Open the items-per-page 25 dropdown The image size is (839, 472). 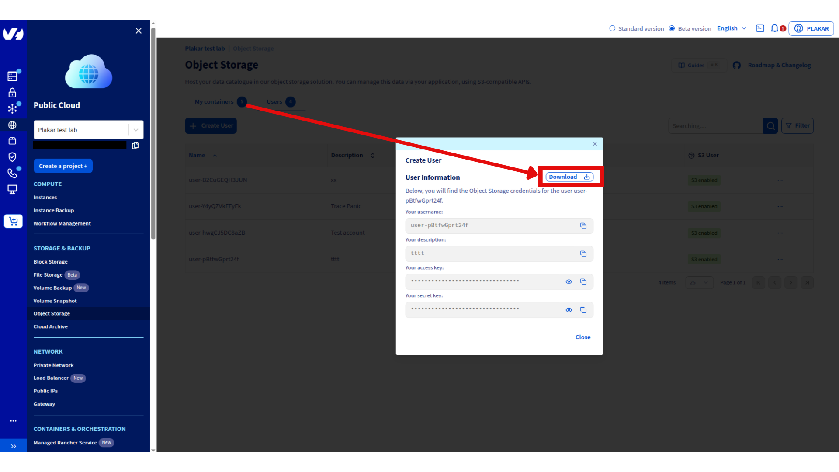pos(699,283)
